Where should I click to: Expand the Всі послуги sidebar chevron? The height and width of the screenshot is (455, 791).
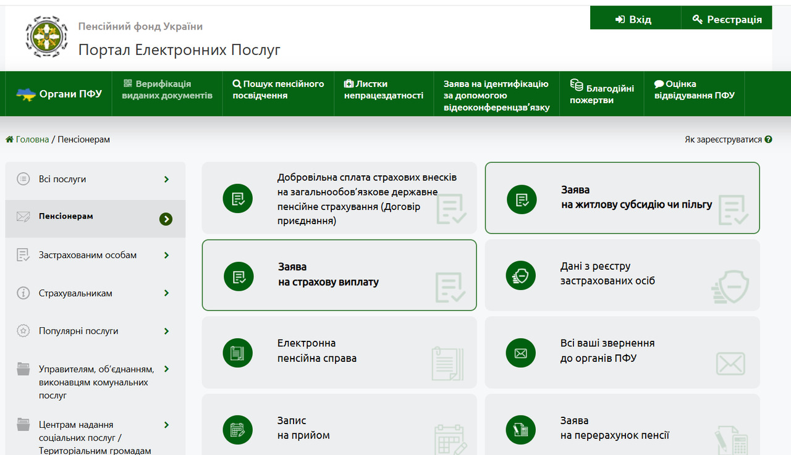(166, 179)
